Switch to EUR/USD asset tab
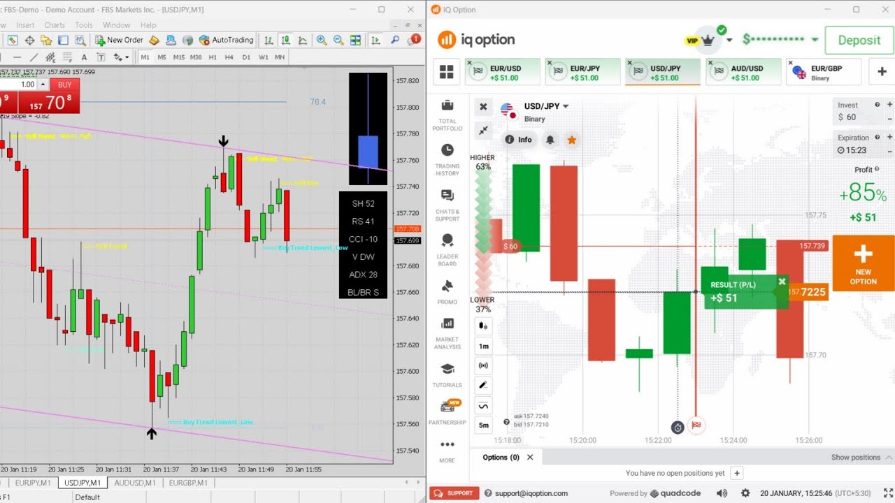The height and width of the screenshot is (503, 895). [x=502, y=72]
